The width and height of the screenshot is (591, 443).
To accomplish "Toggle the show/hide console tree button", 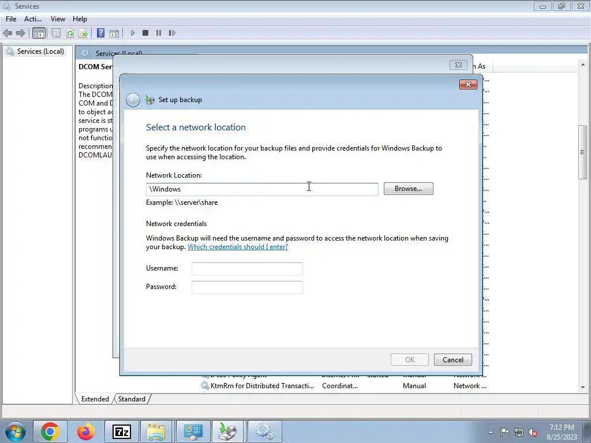I will 39,33.
